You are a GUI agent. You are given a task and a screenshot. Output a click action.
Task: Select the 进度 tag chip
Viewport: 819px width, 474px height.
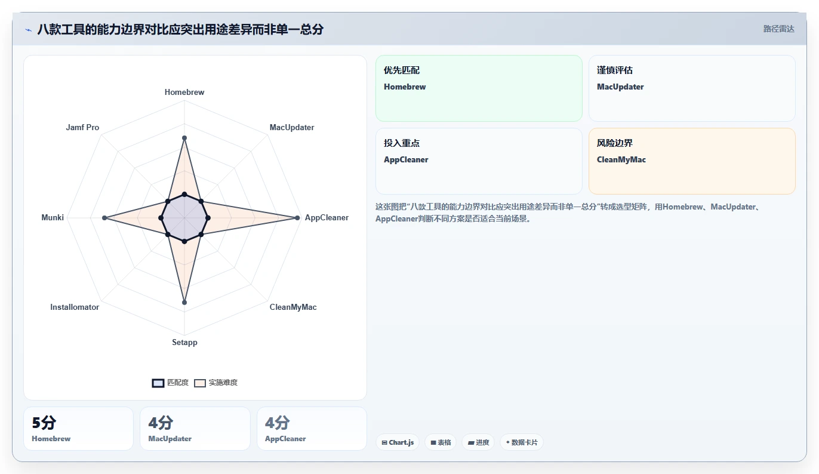pos(478,442)
